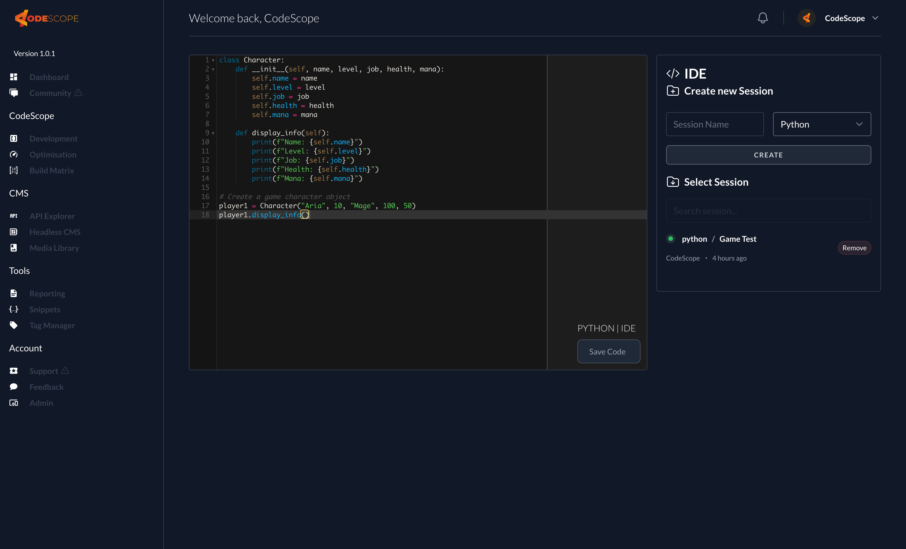Open the notifications bell

763,18
